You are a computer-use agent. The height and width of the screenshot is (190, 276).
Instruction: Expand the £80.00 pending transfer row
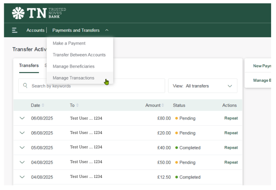click(22, 118)
